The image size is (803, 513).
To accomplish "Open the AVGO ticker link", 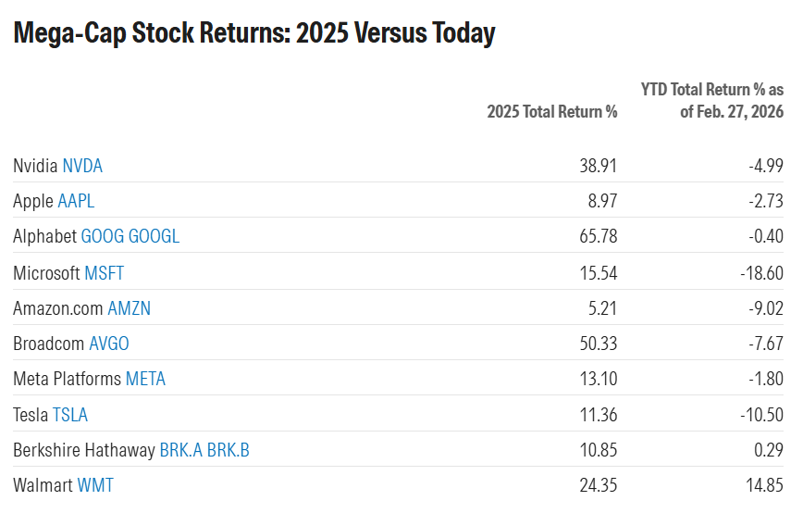I will (109, 344).
